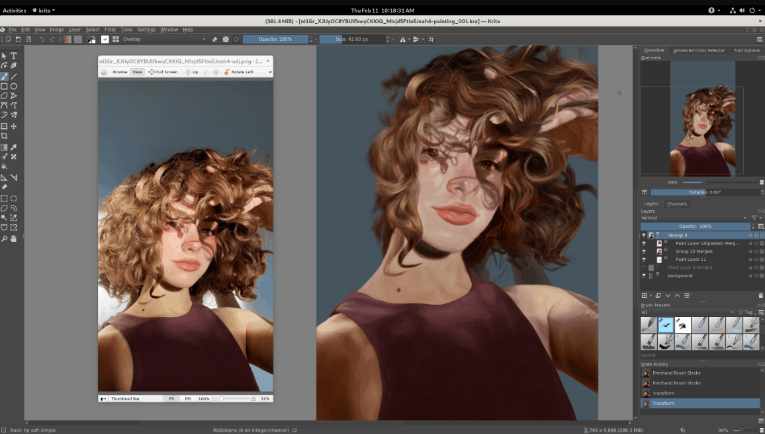
Task: Choose the Rectangle shape tool
Action: (4, 87)
